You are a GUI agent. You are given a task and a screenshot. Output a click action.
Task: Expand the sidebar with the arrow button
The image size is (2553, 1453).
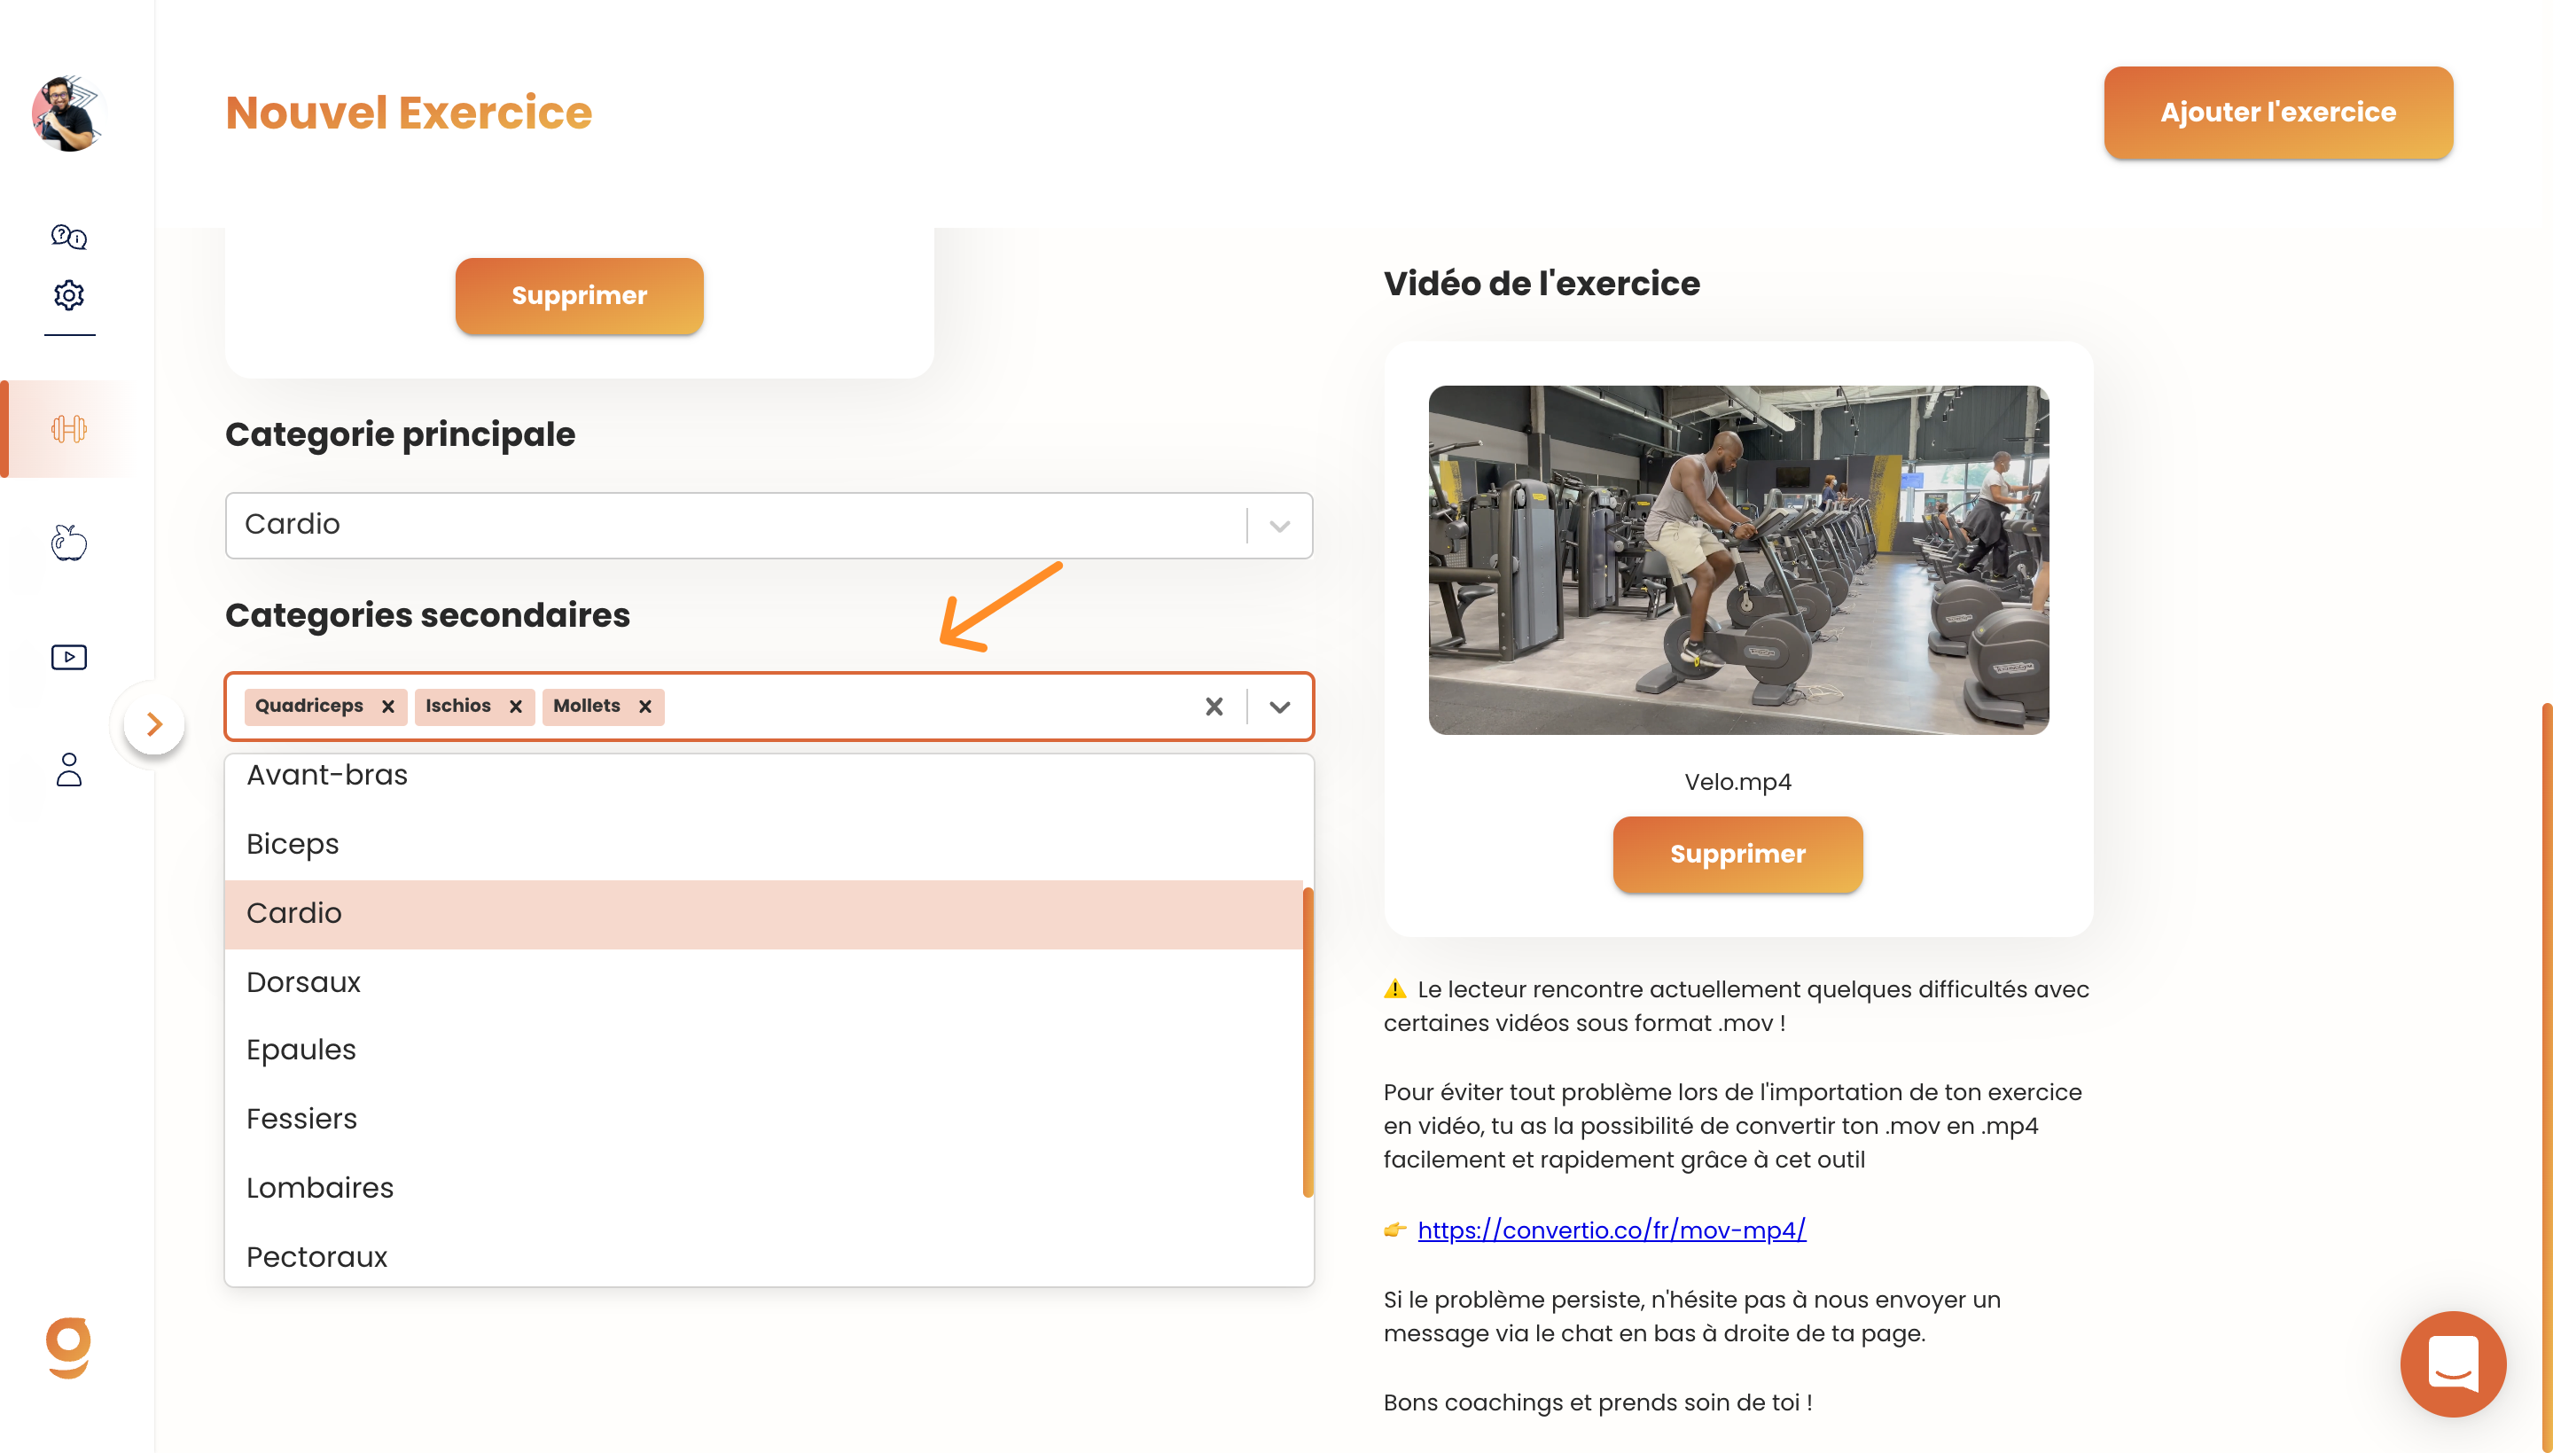pos(154,724)
